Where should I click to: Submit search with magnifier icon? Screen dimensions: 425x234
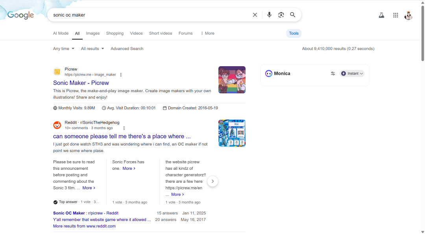293,15
